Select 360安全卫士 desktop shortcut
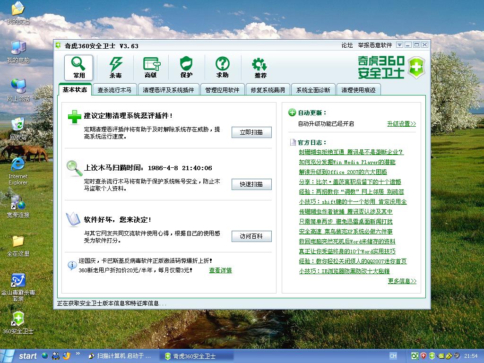Screen dimensions: 484x363 pos(18,323)
